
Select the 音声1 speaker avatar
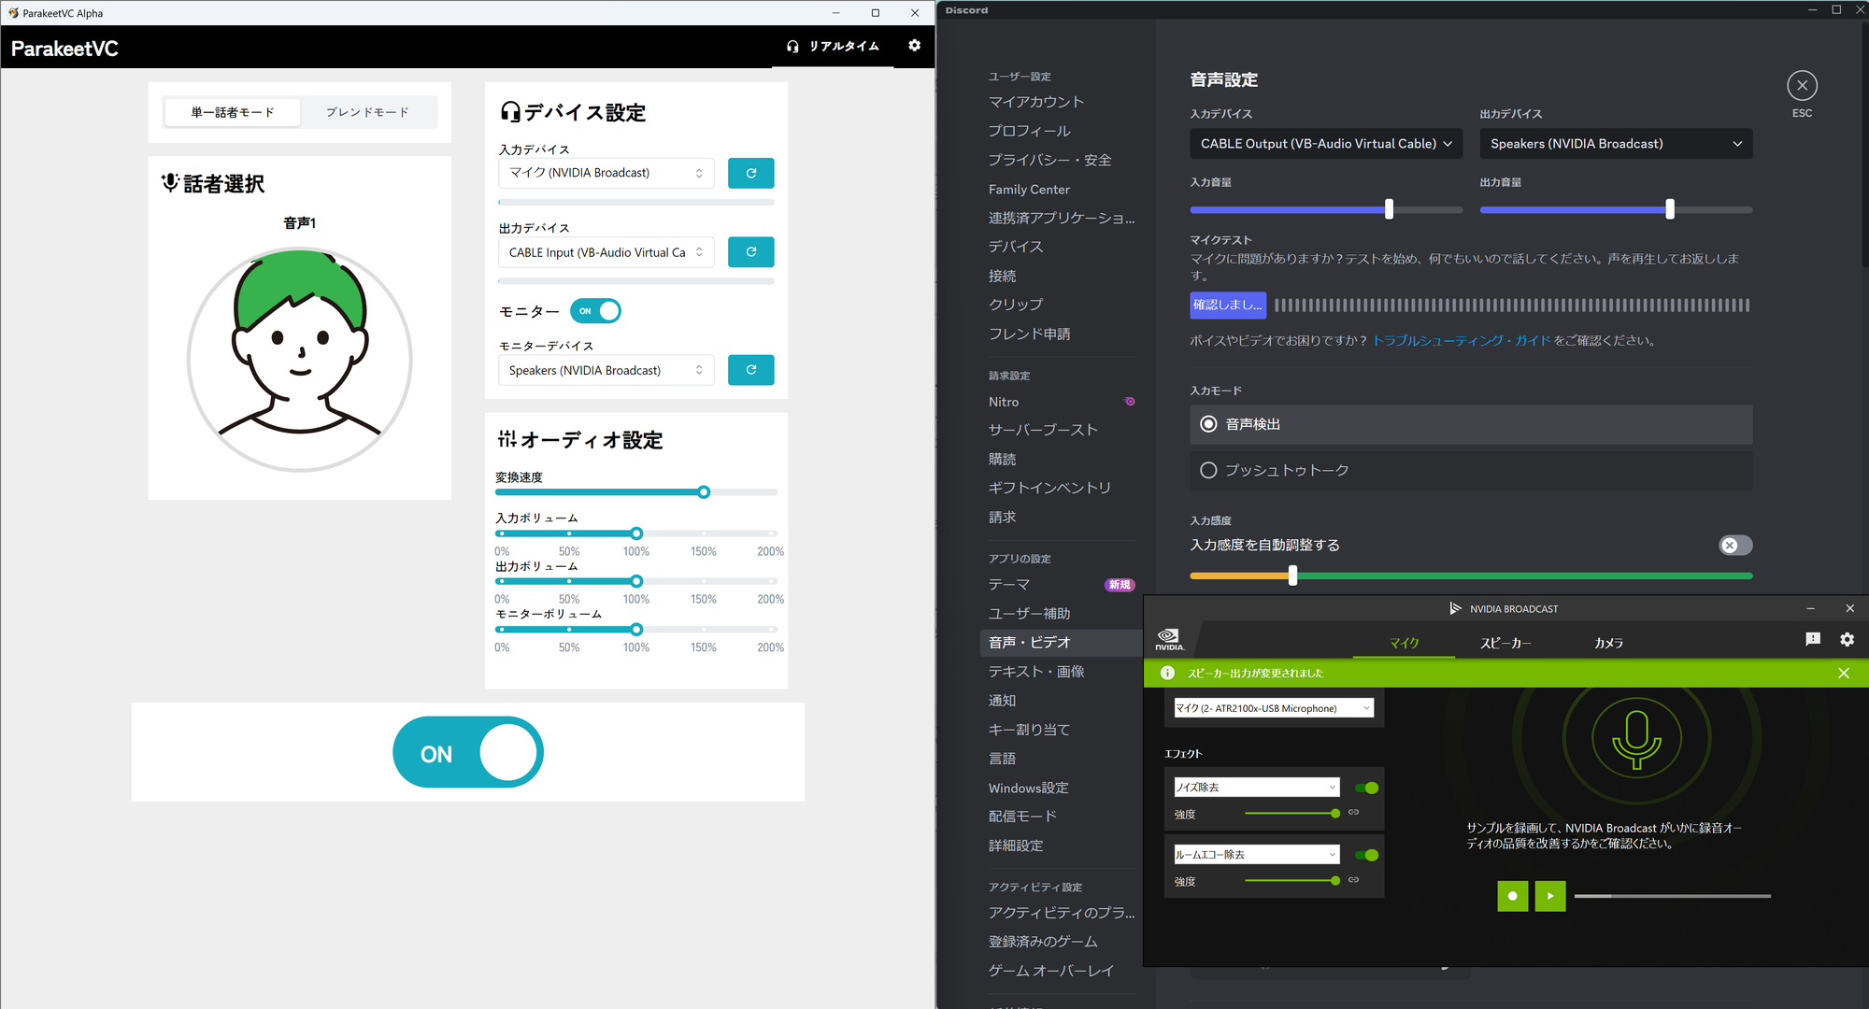coord(300,360)
